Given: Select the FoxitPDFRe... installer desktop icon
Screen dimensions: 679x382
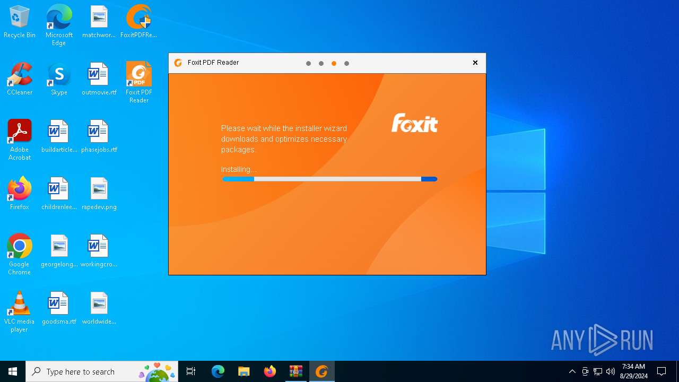Looking at the screenshot, I should [138, 22].
